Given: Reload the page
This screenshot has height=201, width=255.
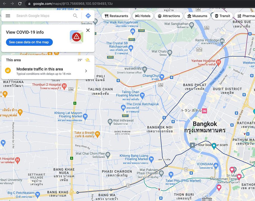Looking at the screenshot, I should coord(20,4).
